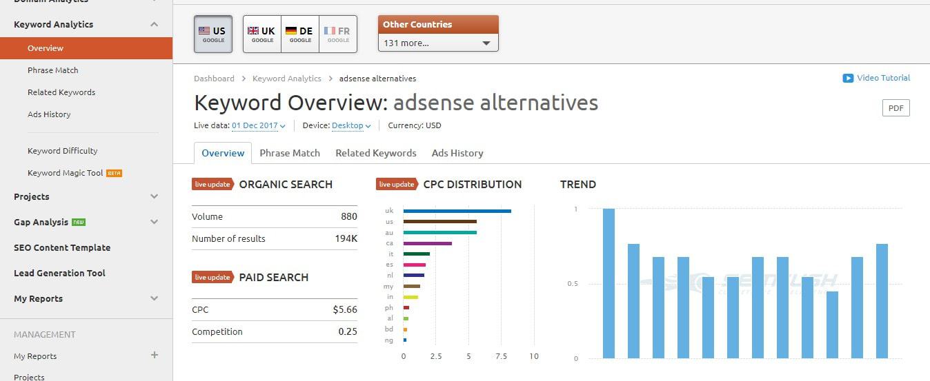Open Phrase Match in the sidebar

point(53,70)
